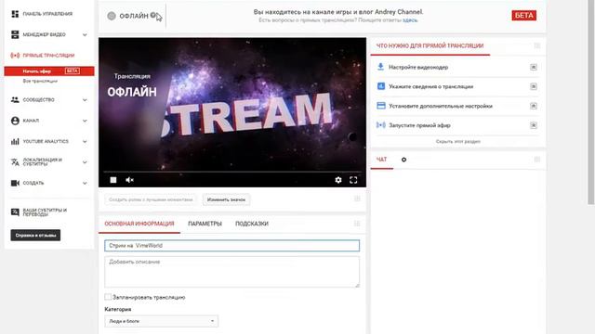Expand the Запустите прямой эфир step
The height and width of the screenshot is (334, 595).
tap(533, 125)
